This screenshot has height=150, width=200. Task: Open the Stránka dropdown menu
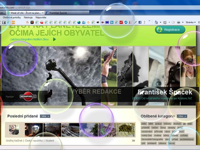click(191, 22)
